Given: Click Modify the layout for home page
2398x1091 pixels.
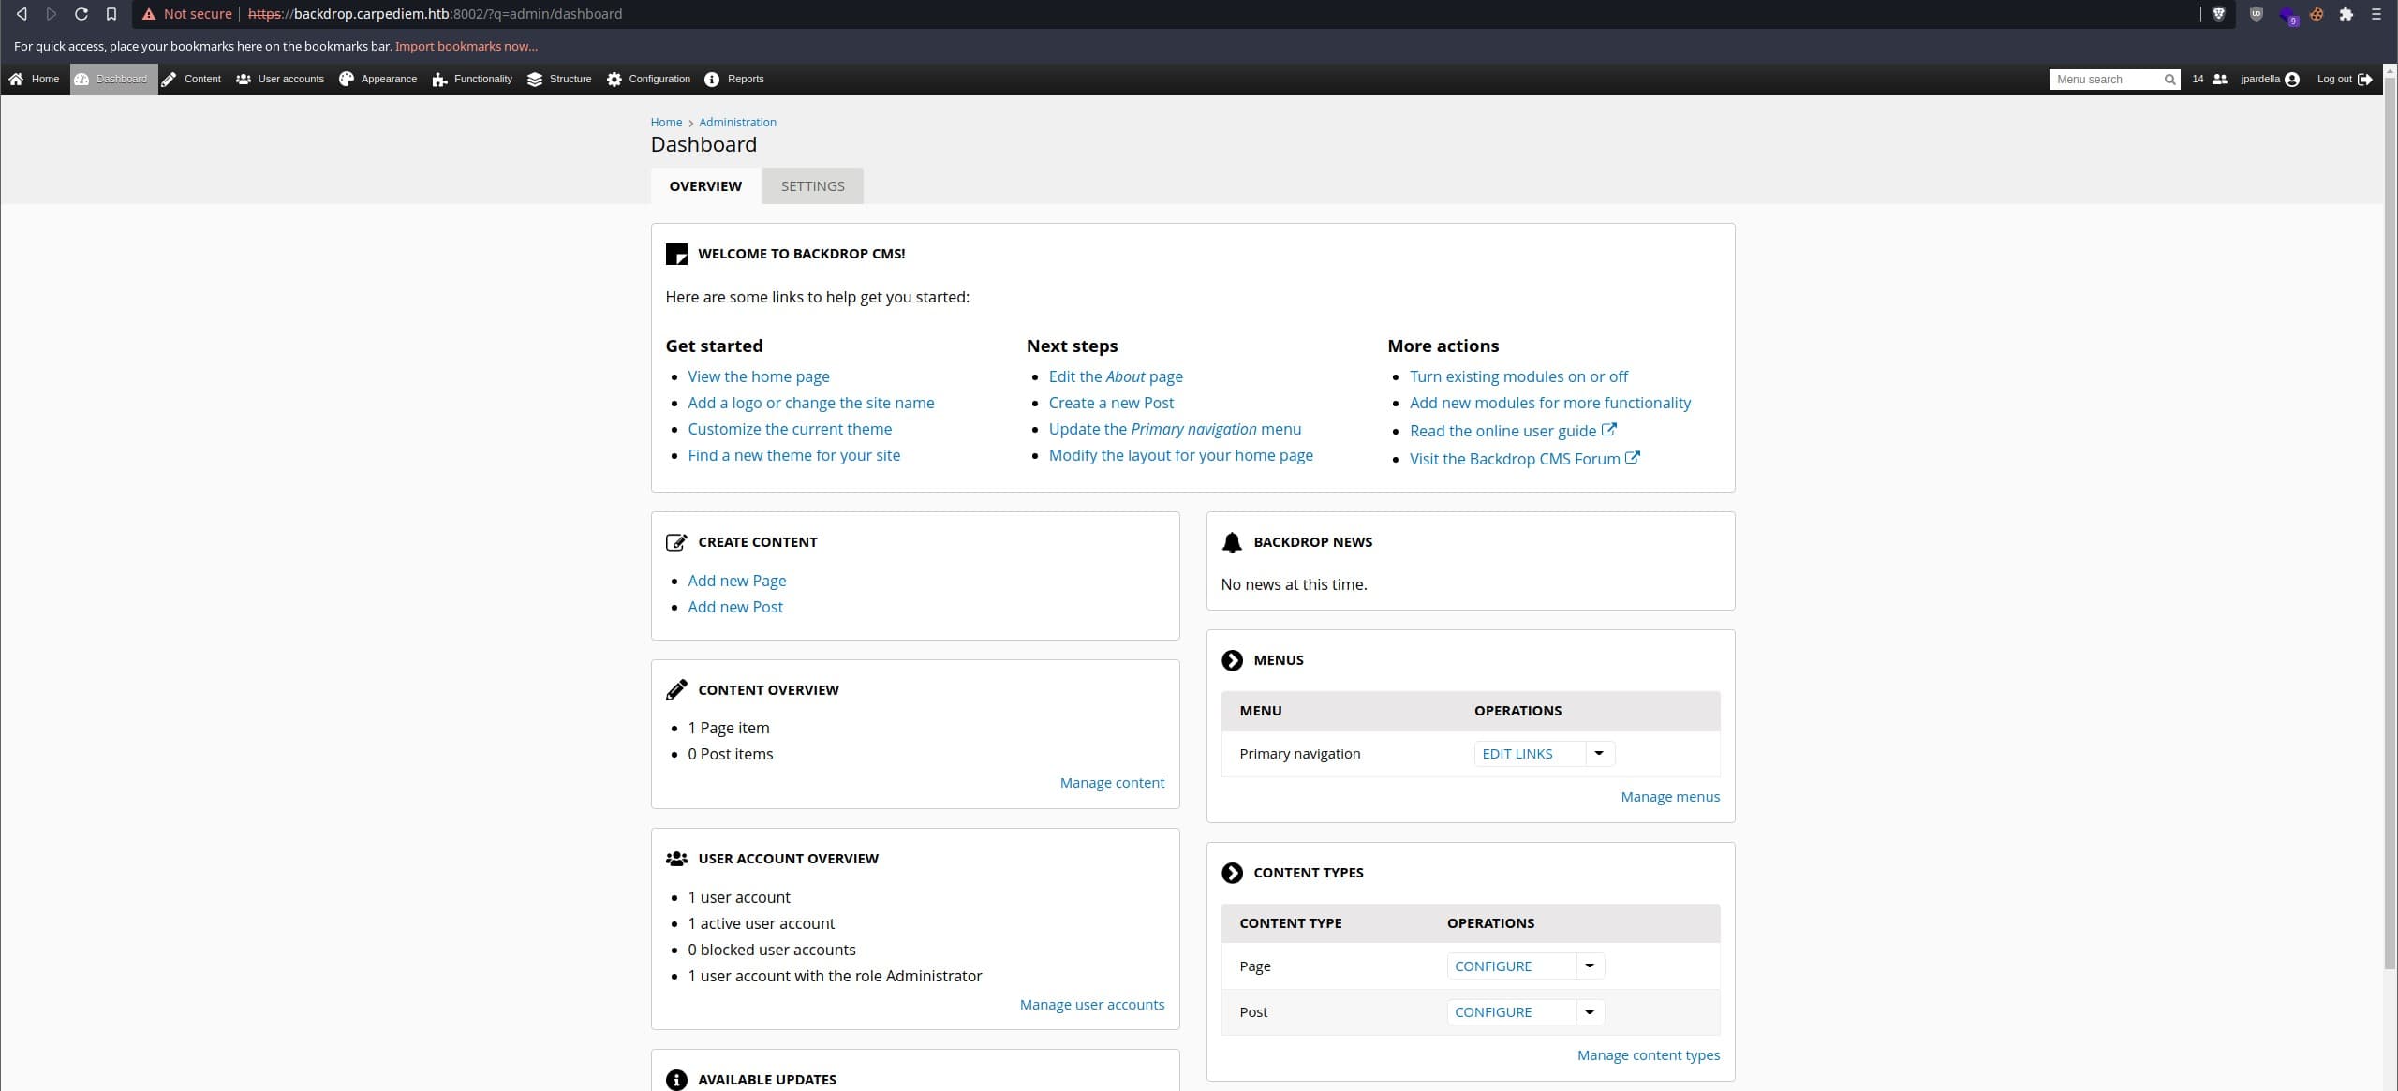Looking at the screenshot, I should tap(1181, 455).
